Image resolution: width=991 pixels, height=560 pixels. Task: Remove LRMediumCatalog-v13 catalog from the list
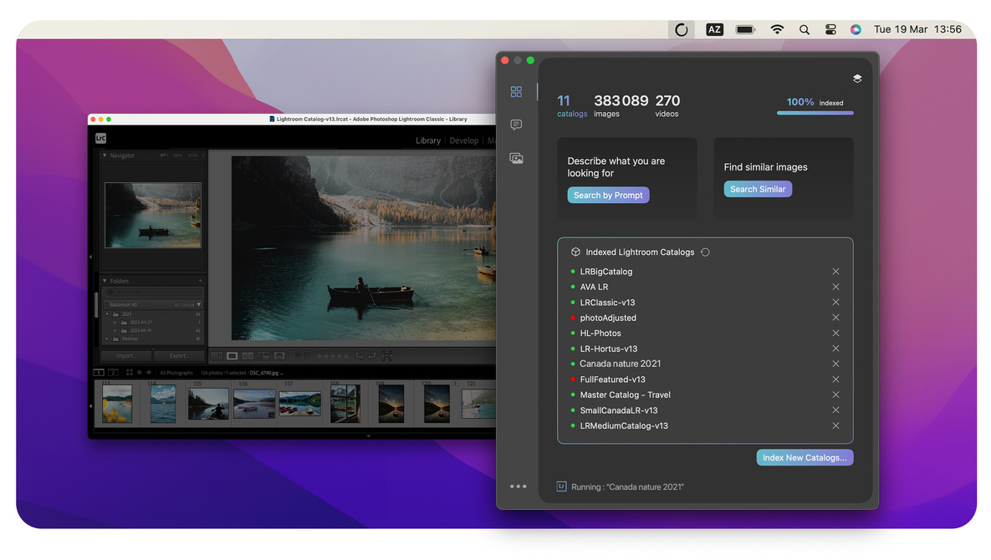(835, 425)
